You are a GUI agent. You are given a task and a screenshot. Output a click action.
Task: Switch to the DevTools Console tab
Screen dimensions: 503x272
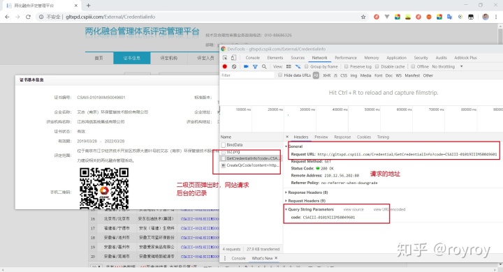252,58
